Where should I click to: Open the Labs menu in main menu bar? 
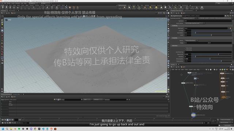tap(22, 3)
